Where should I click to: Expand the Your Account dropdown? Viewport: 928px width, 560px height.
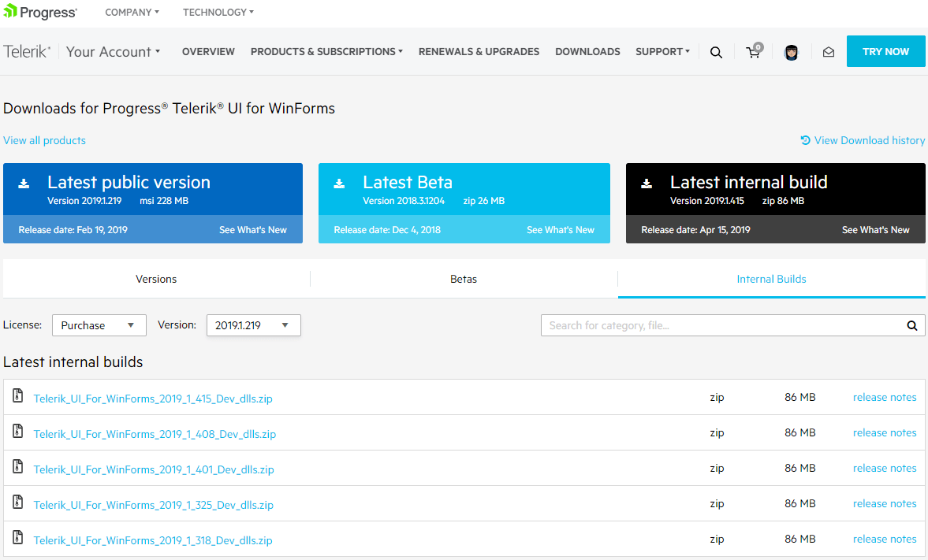click(x=113, y=51)
